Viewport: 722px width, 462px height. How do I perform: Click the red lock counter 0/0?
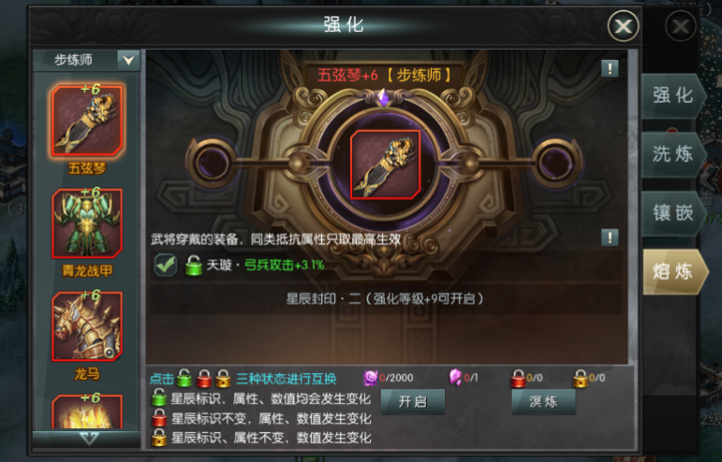[527, 379]
